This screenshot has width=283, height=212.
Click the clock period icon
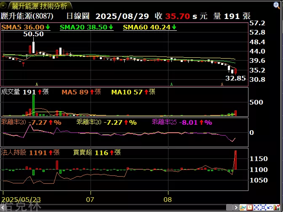tap(250, 207)
